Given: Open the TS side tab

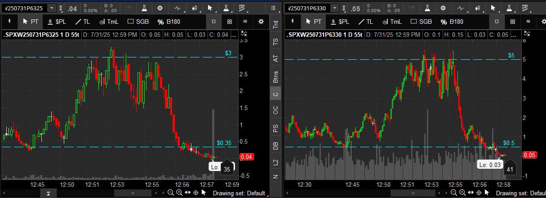Looking at the screenshot, I should click(275, 42).
